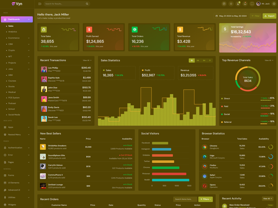Click the Search items here field
The image size is (278, 208).
tap(185, 199)
